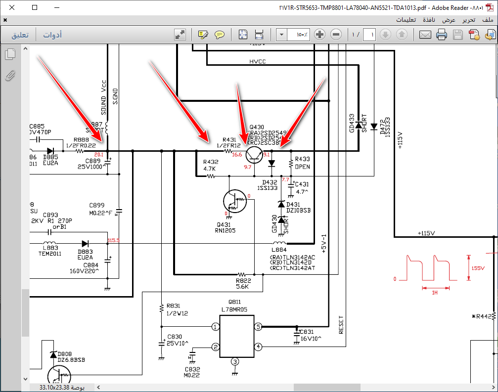This screenshot has width=498, height=392.
Task: Click the horizontal scrollbar thumb
Action: [327, 387]
